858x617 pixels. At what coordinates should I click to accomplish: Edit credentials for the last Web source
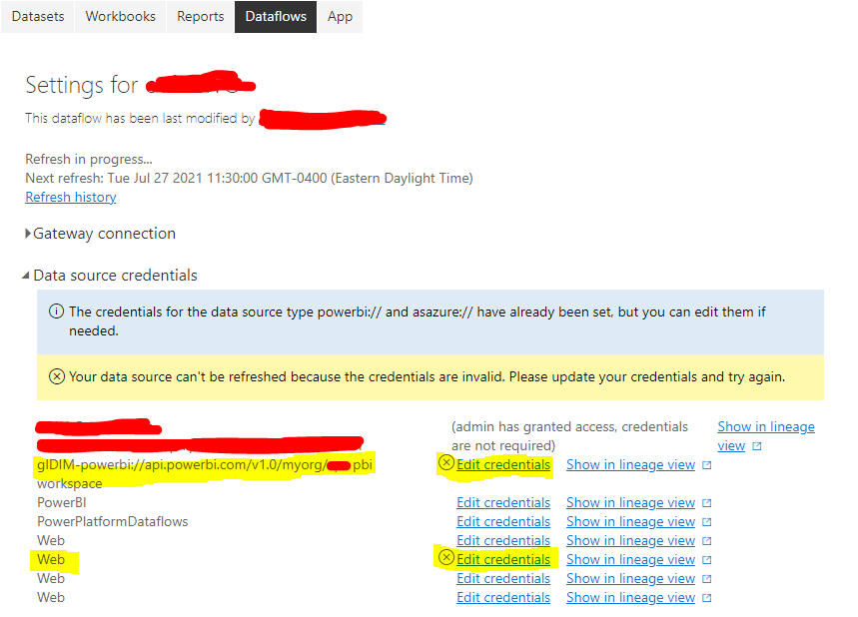pos(503,597)
